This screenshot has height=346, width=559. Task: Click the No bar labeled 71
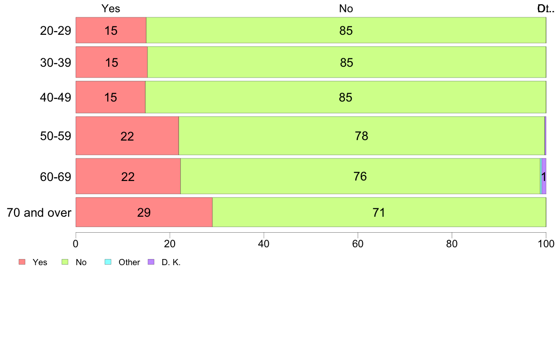coord(379,212)
